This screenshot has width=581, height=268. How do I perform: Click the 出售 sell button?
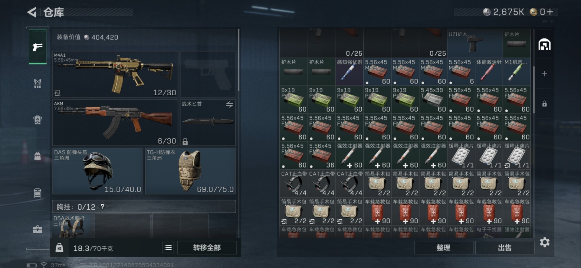(505, 248)
